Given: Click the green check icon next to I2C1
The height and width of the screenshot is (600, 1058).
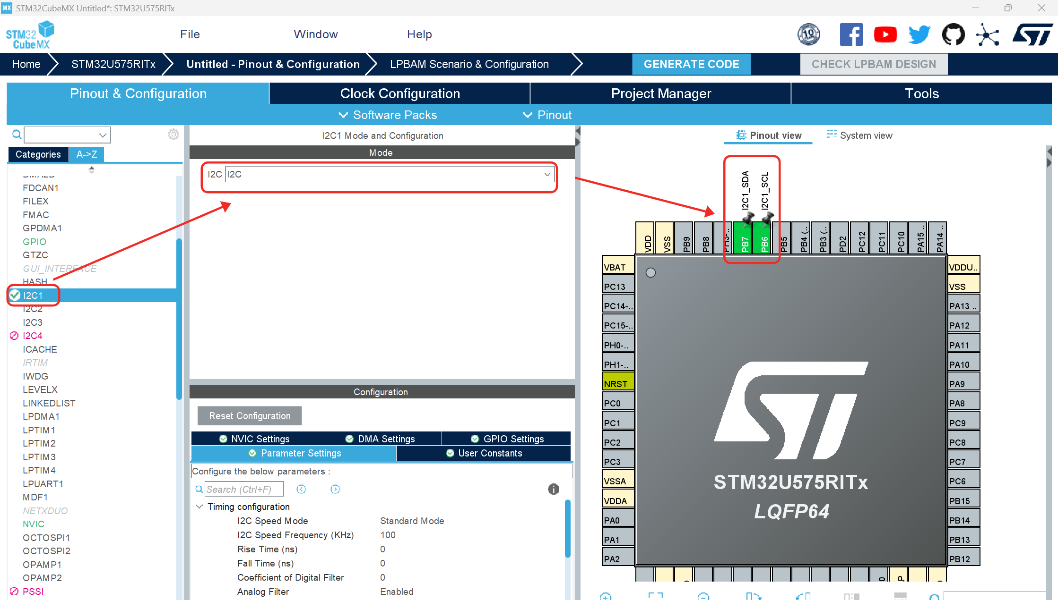Looking at the screenshot, I should [x=15, y=296].
